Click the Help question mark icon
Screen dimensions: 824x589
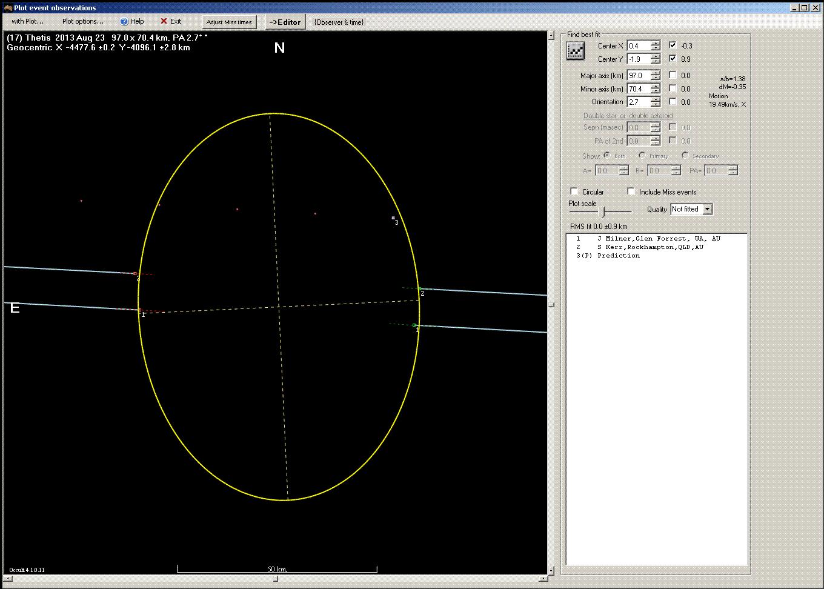pyautogui.click(x=124, y=22)
